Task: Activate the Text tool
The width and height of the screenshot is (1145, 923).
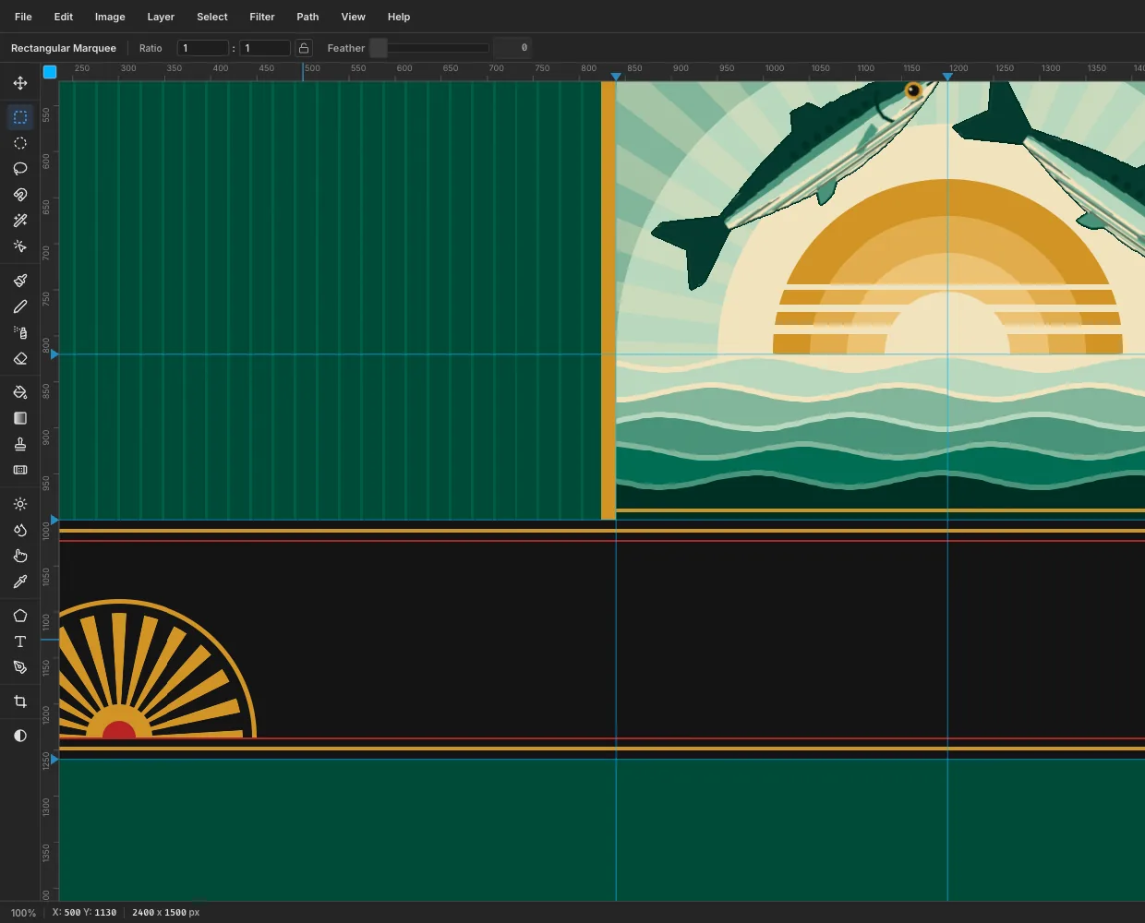Action: click(20, 641)
